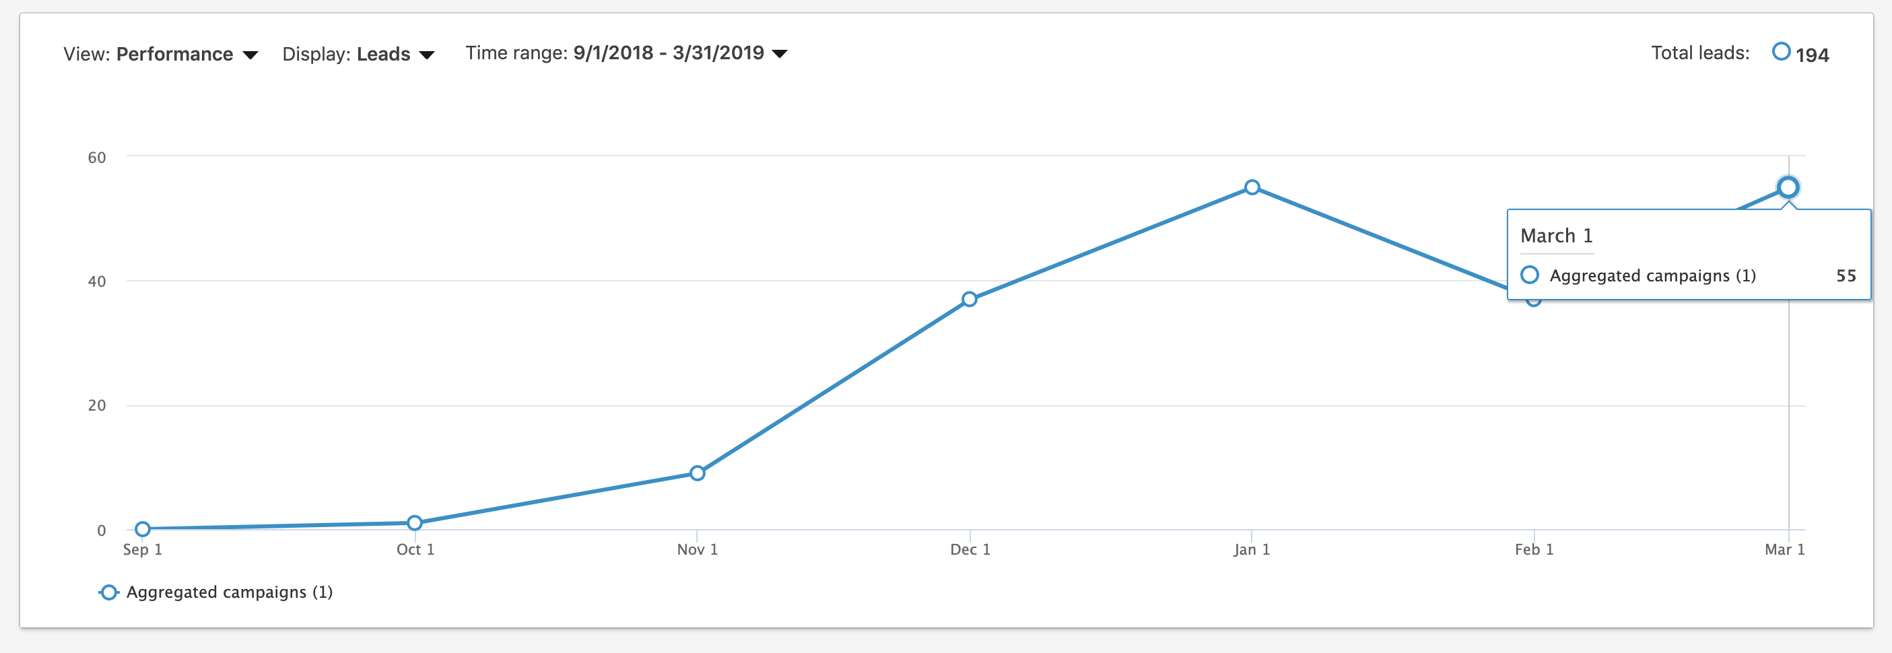Select the Oct 1 data point

414,523
